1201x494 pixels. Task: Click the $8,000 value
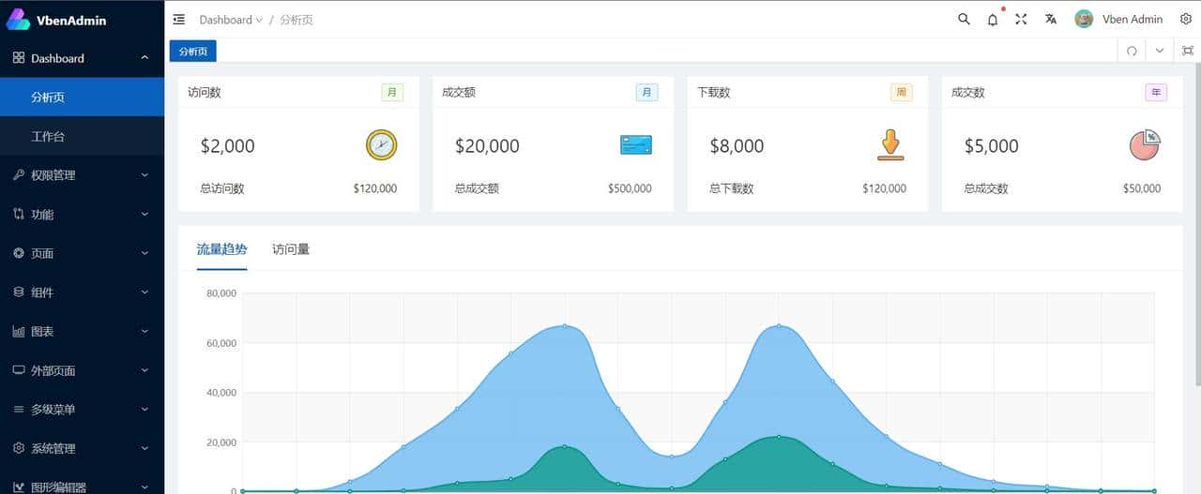[x=737, y=146]
